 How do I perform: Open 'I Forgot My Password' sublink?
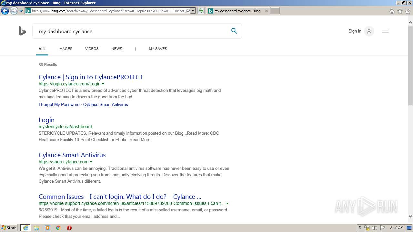point(59,105)
